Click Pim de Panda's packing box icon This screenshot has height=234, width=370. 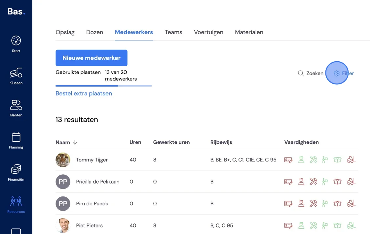pyautogui.click(x=337, y=204)
